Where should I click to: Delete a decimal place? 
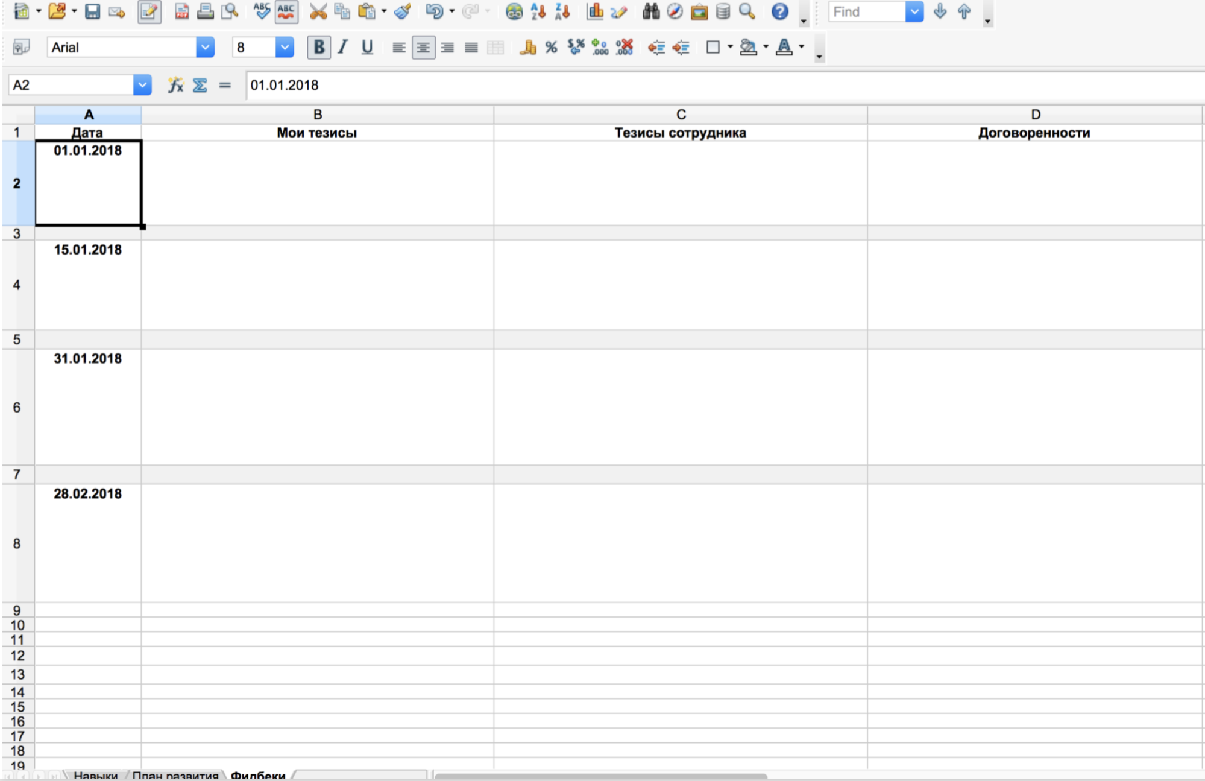[625, 47]
